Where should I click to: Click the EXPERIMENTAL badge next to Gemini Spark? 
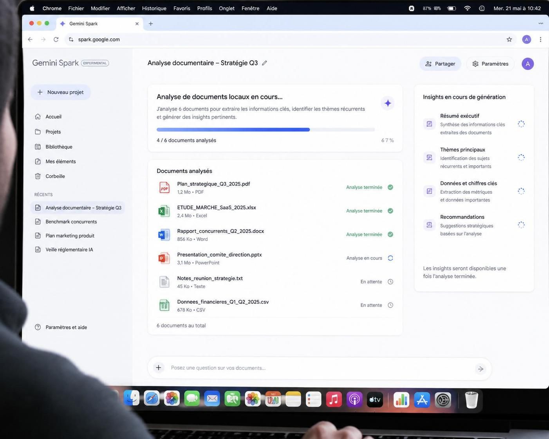[95, 63]
